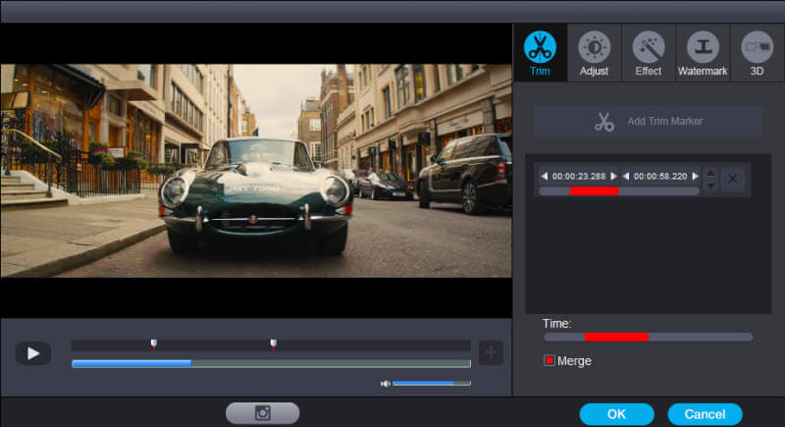This screenshot has width=785, height=427.
Task: Mute audio with the speaker icon
Action: coord(385,384)
